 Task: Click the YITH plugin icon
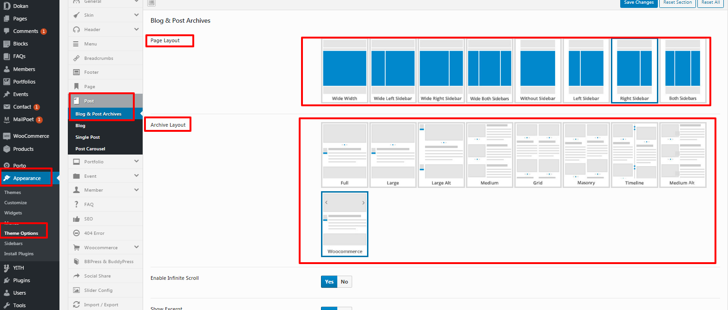coord(7,268)
